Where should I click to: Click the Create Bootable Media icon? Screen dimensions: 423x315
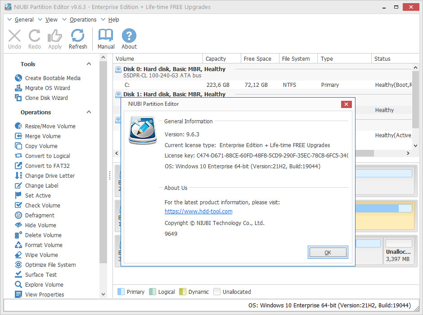[18, 78]
